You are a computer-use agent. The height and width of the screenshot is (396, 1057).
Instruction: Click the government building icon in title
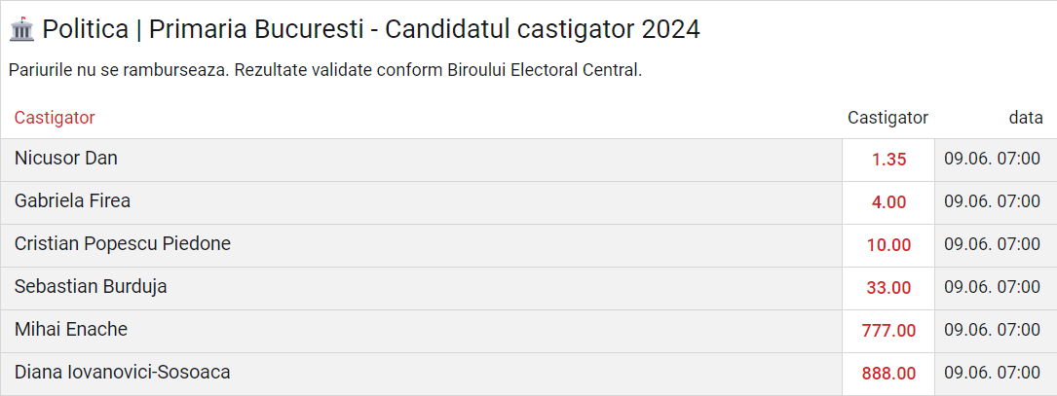click(x=21, y=30)
